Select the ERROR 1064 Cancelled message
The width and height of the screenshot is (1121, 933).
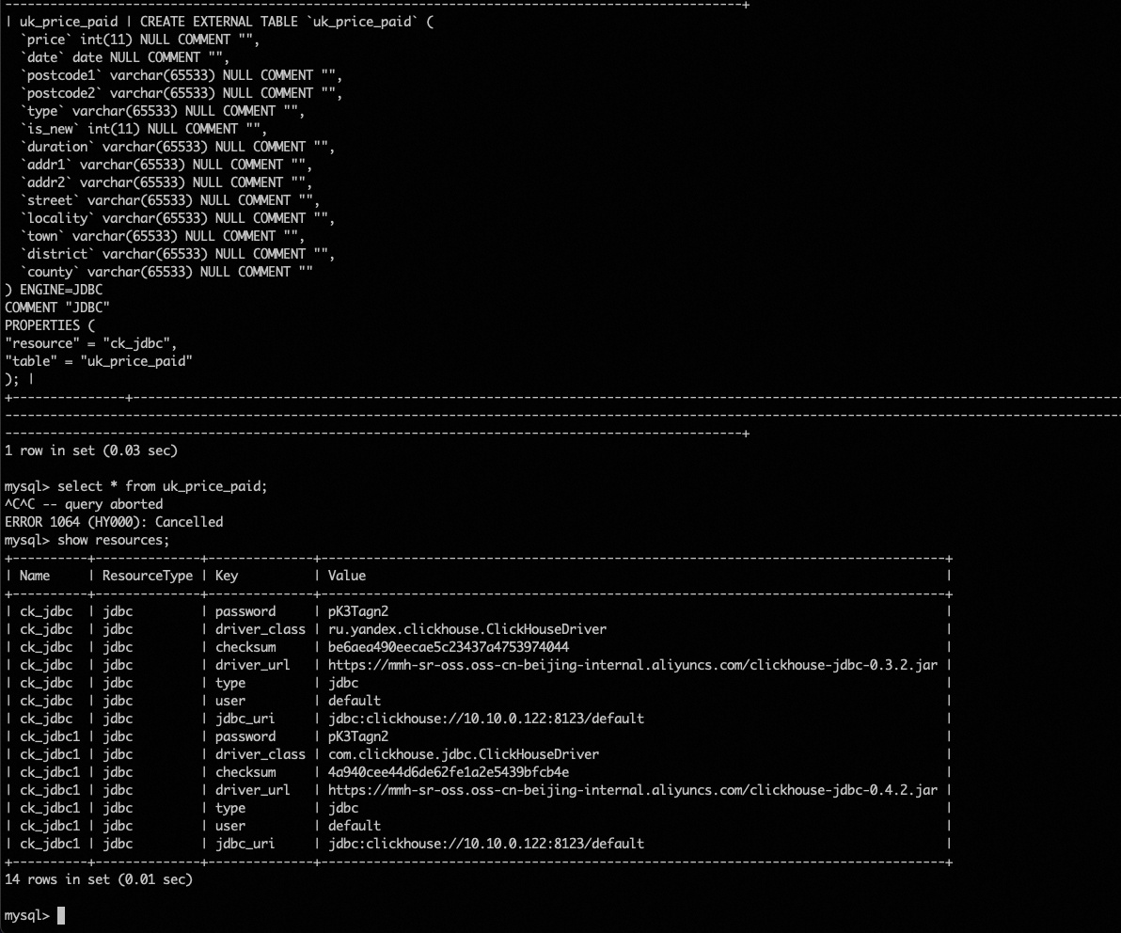point(114,522)
